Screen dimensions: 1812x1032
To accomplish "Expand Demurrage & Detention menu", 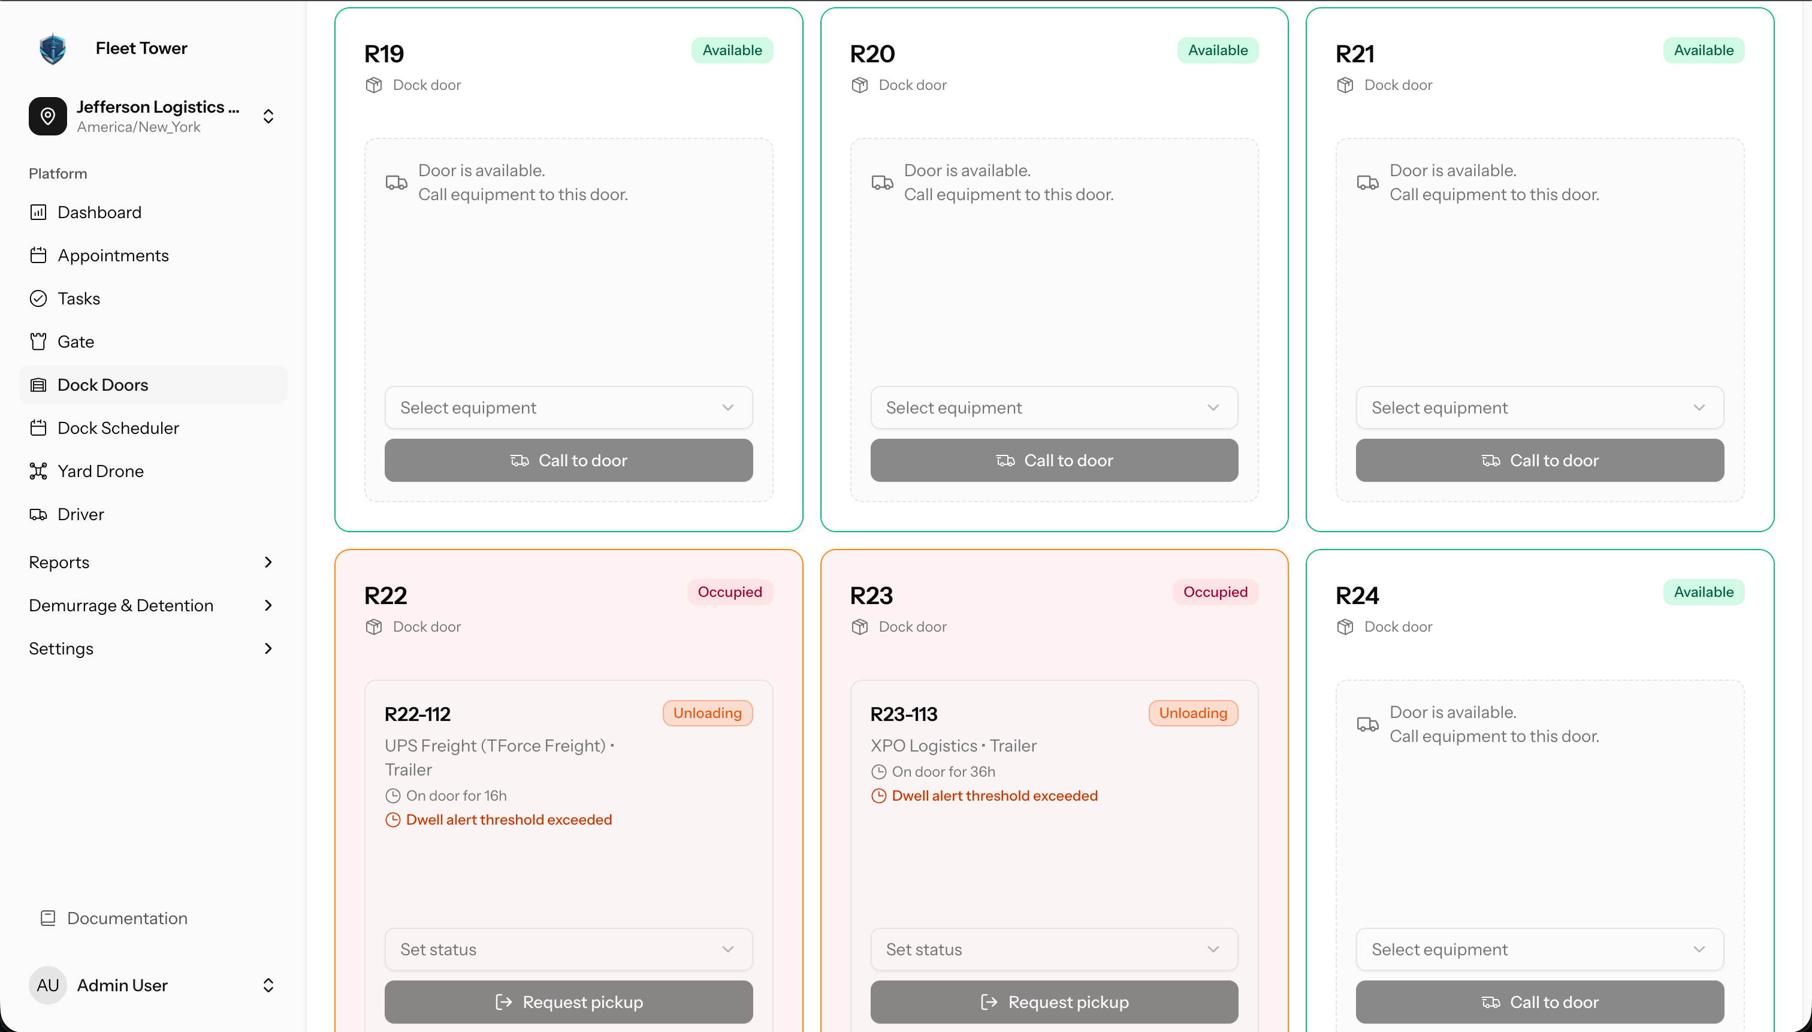I will click(x=268, y=605).
